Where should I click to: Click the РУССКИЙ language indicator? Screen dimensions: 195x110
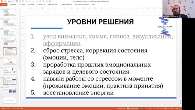coord(19,108)
